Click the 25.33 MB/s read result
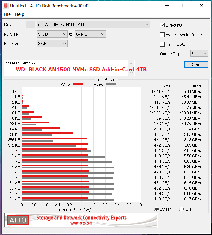This screenshot has height=235, width=212. point(191,91)
